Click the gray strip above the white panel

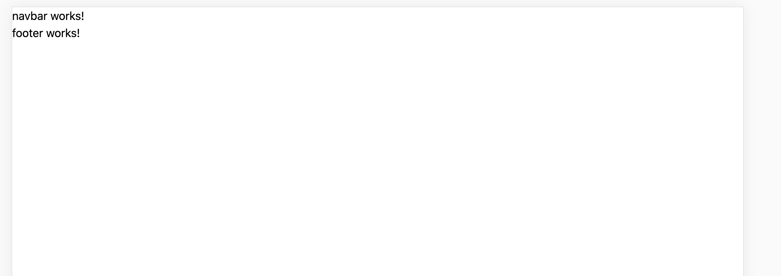click(378, 3)
